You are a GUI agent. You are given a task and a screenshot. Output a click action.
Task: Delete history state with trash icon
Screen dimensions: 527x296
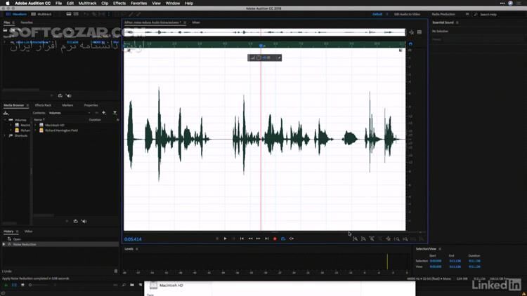(116, 271)
